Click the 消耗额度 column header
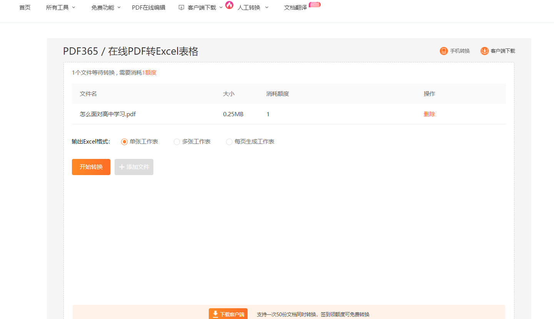Screen dimensions: 554x319 pos(278,94)
